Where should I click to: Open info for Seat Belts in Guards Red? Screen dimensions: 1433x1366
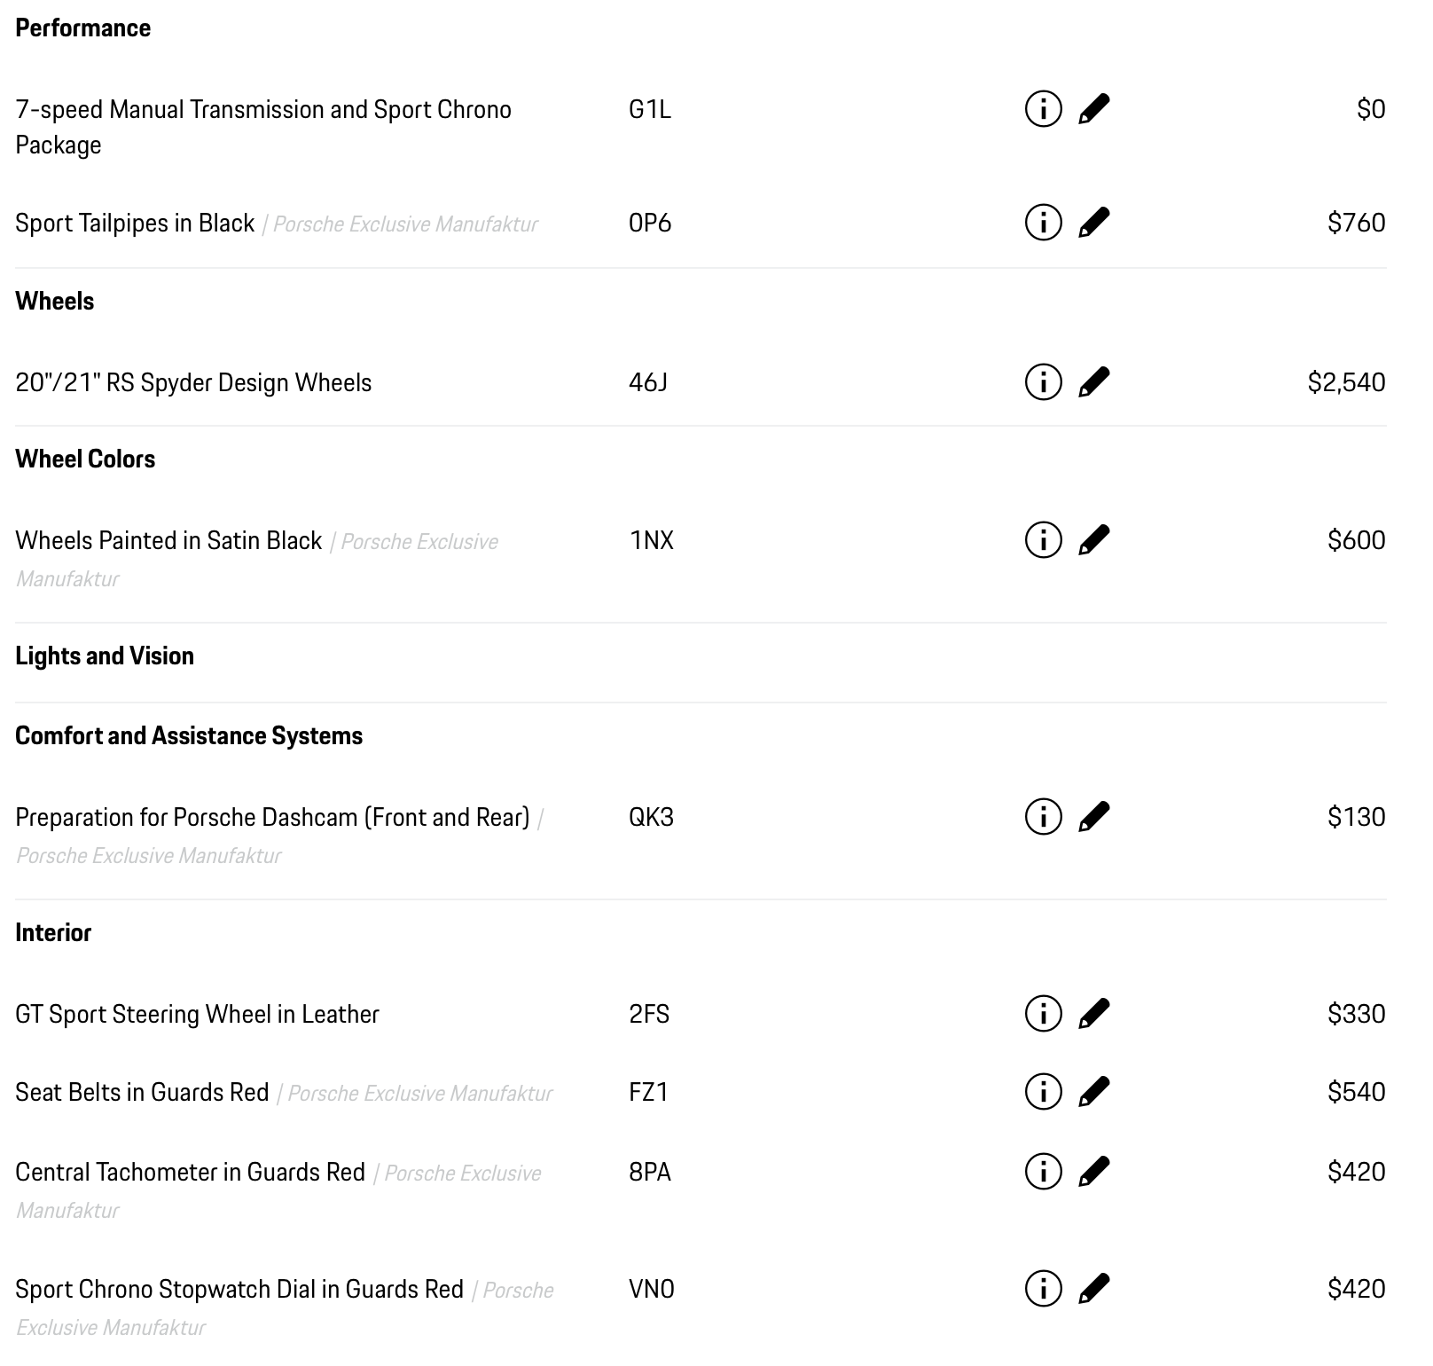pos(1043,1092)
